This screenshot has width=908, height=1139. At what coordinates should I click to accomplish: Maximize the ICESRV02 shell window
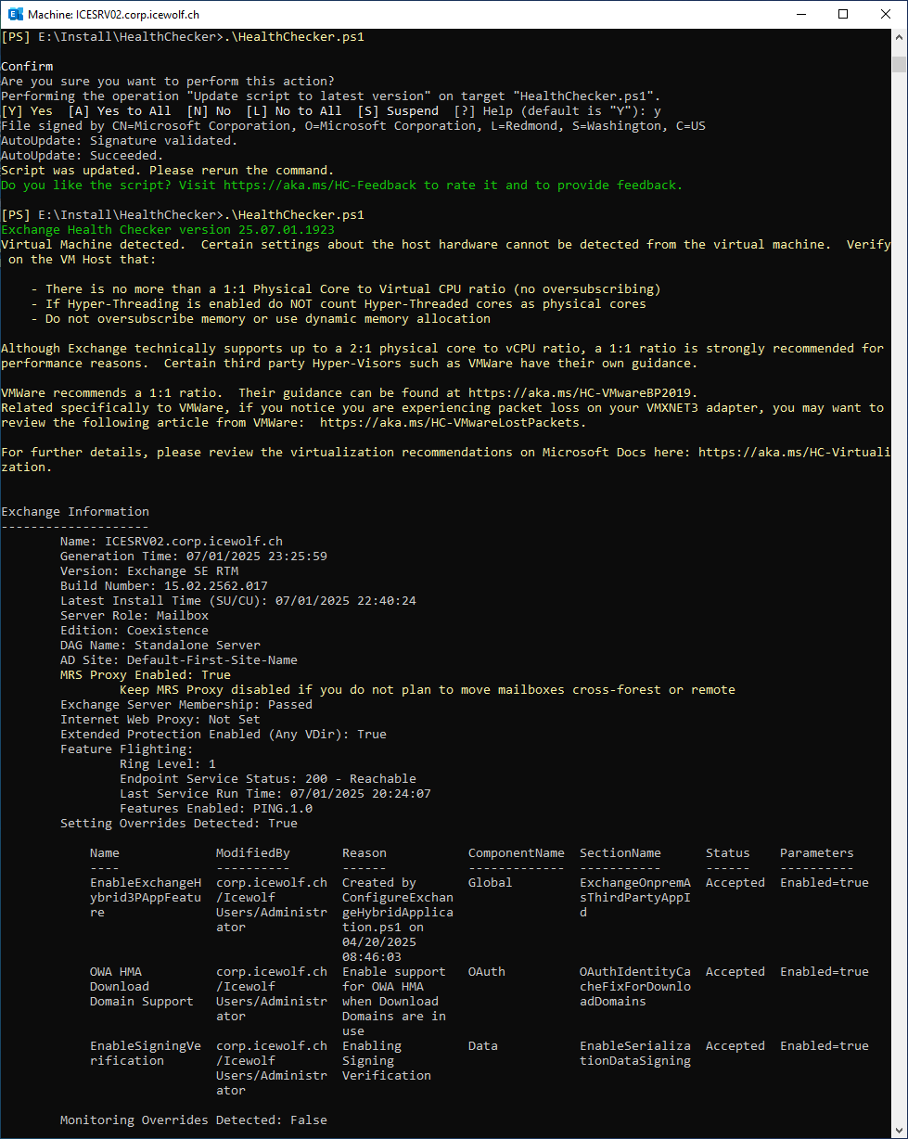843,14
